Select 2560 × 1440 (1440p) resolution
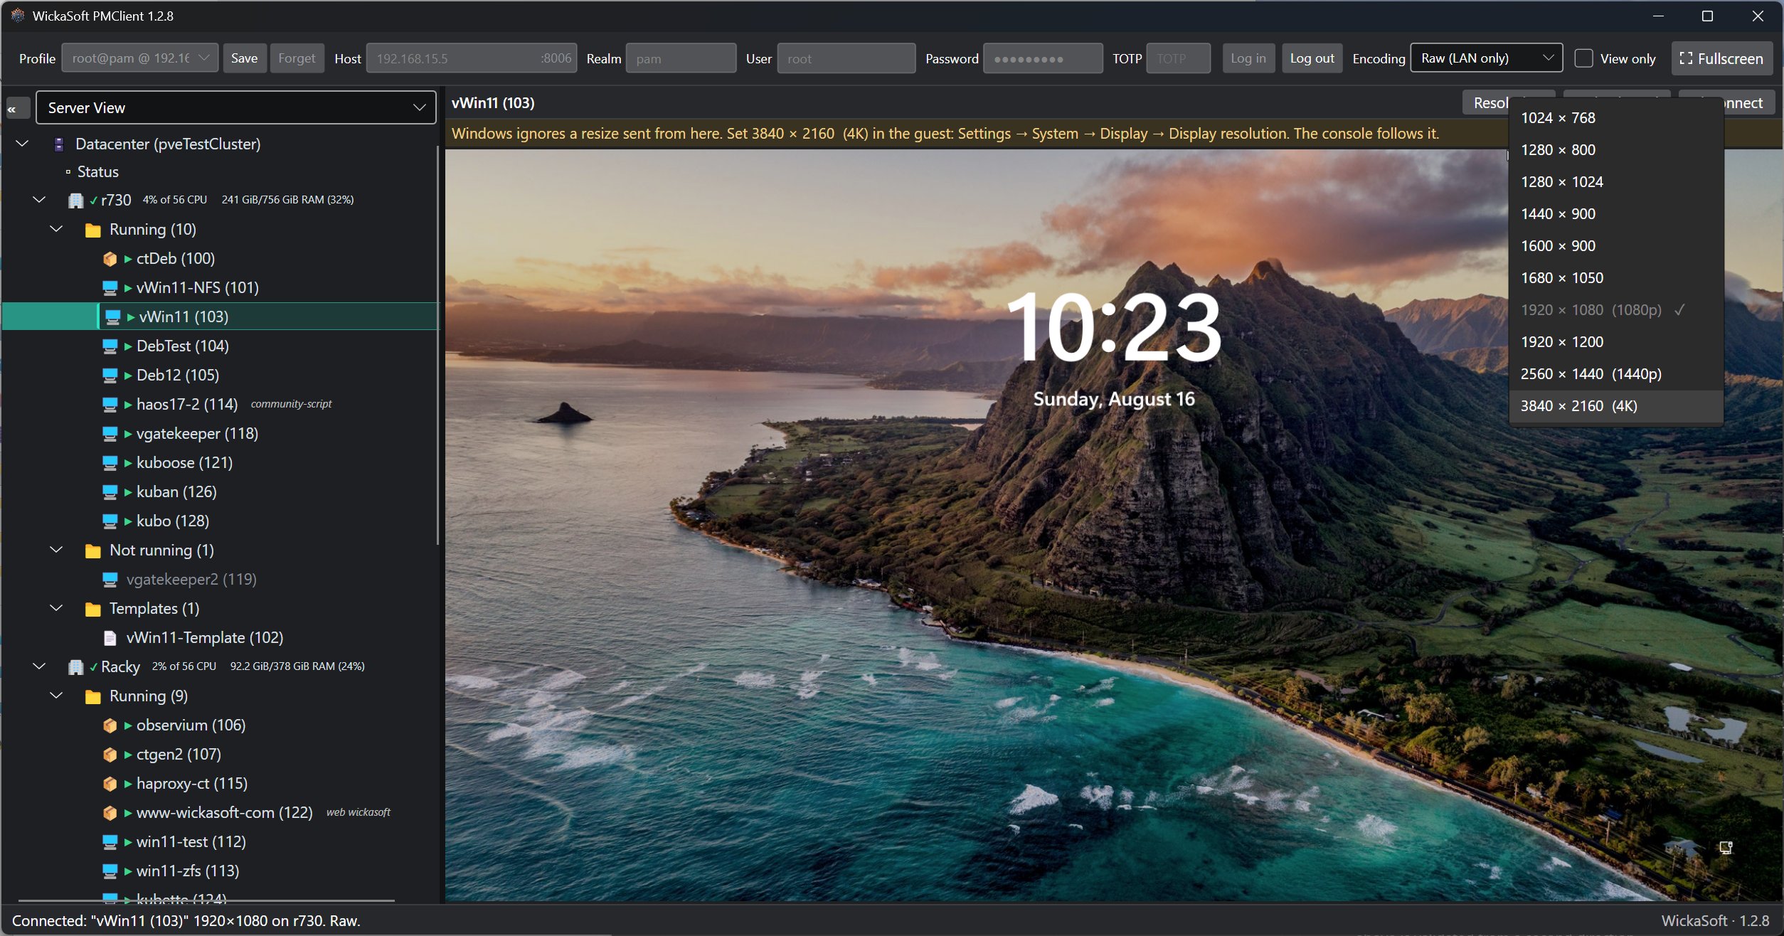 (x=1615, y=374)
